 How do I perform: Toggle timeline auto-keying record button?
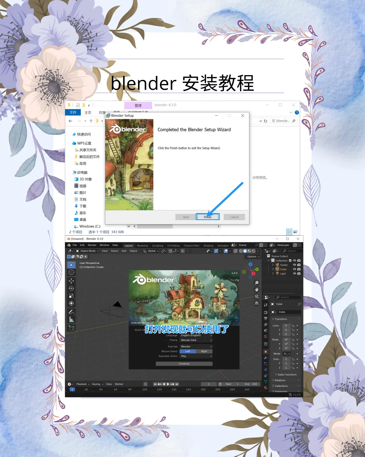tap(145, 384)
